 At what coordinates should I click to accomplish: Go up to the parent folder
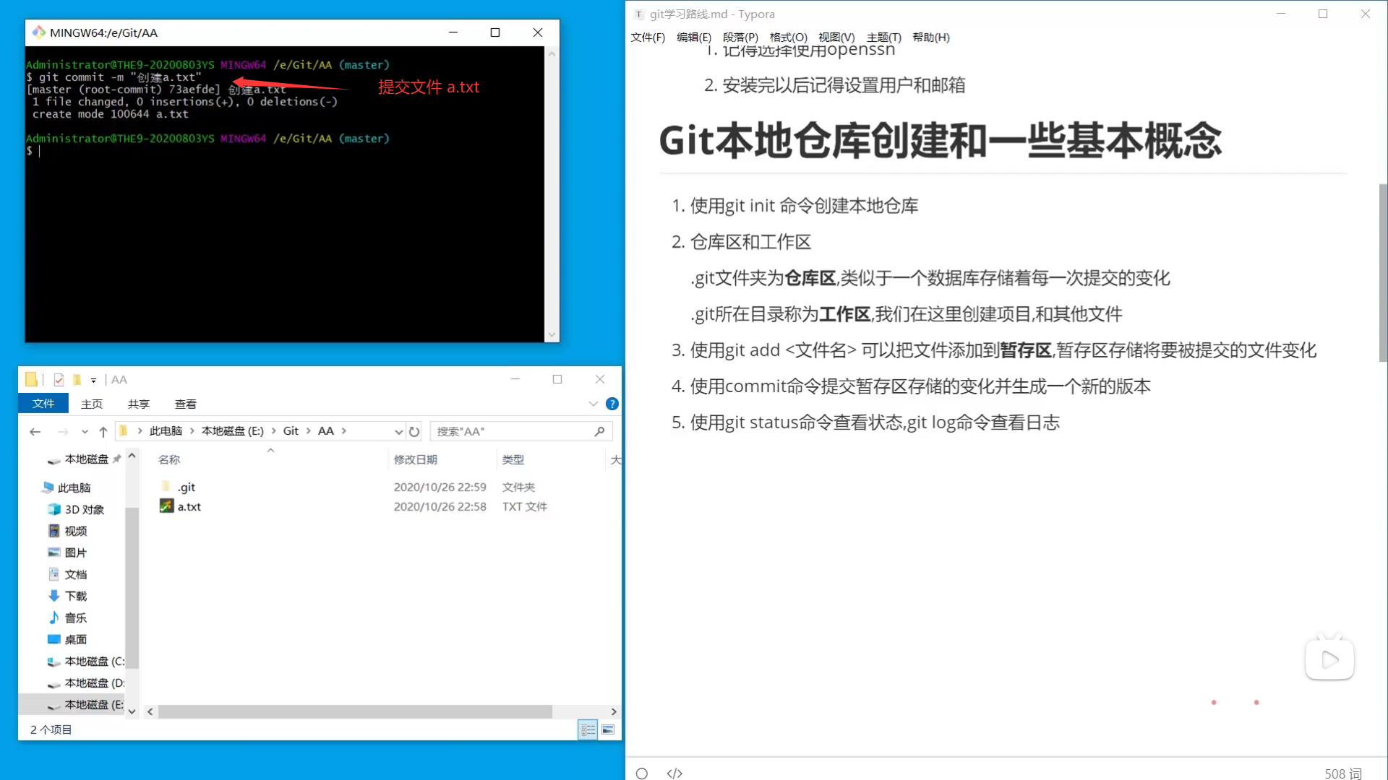tap(103, 430)
